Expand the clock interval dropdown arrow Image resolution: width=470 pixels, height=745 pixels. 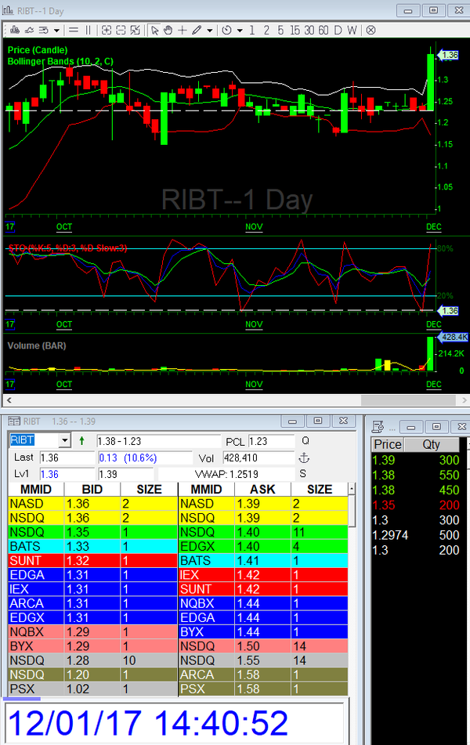pos(238,30)
